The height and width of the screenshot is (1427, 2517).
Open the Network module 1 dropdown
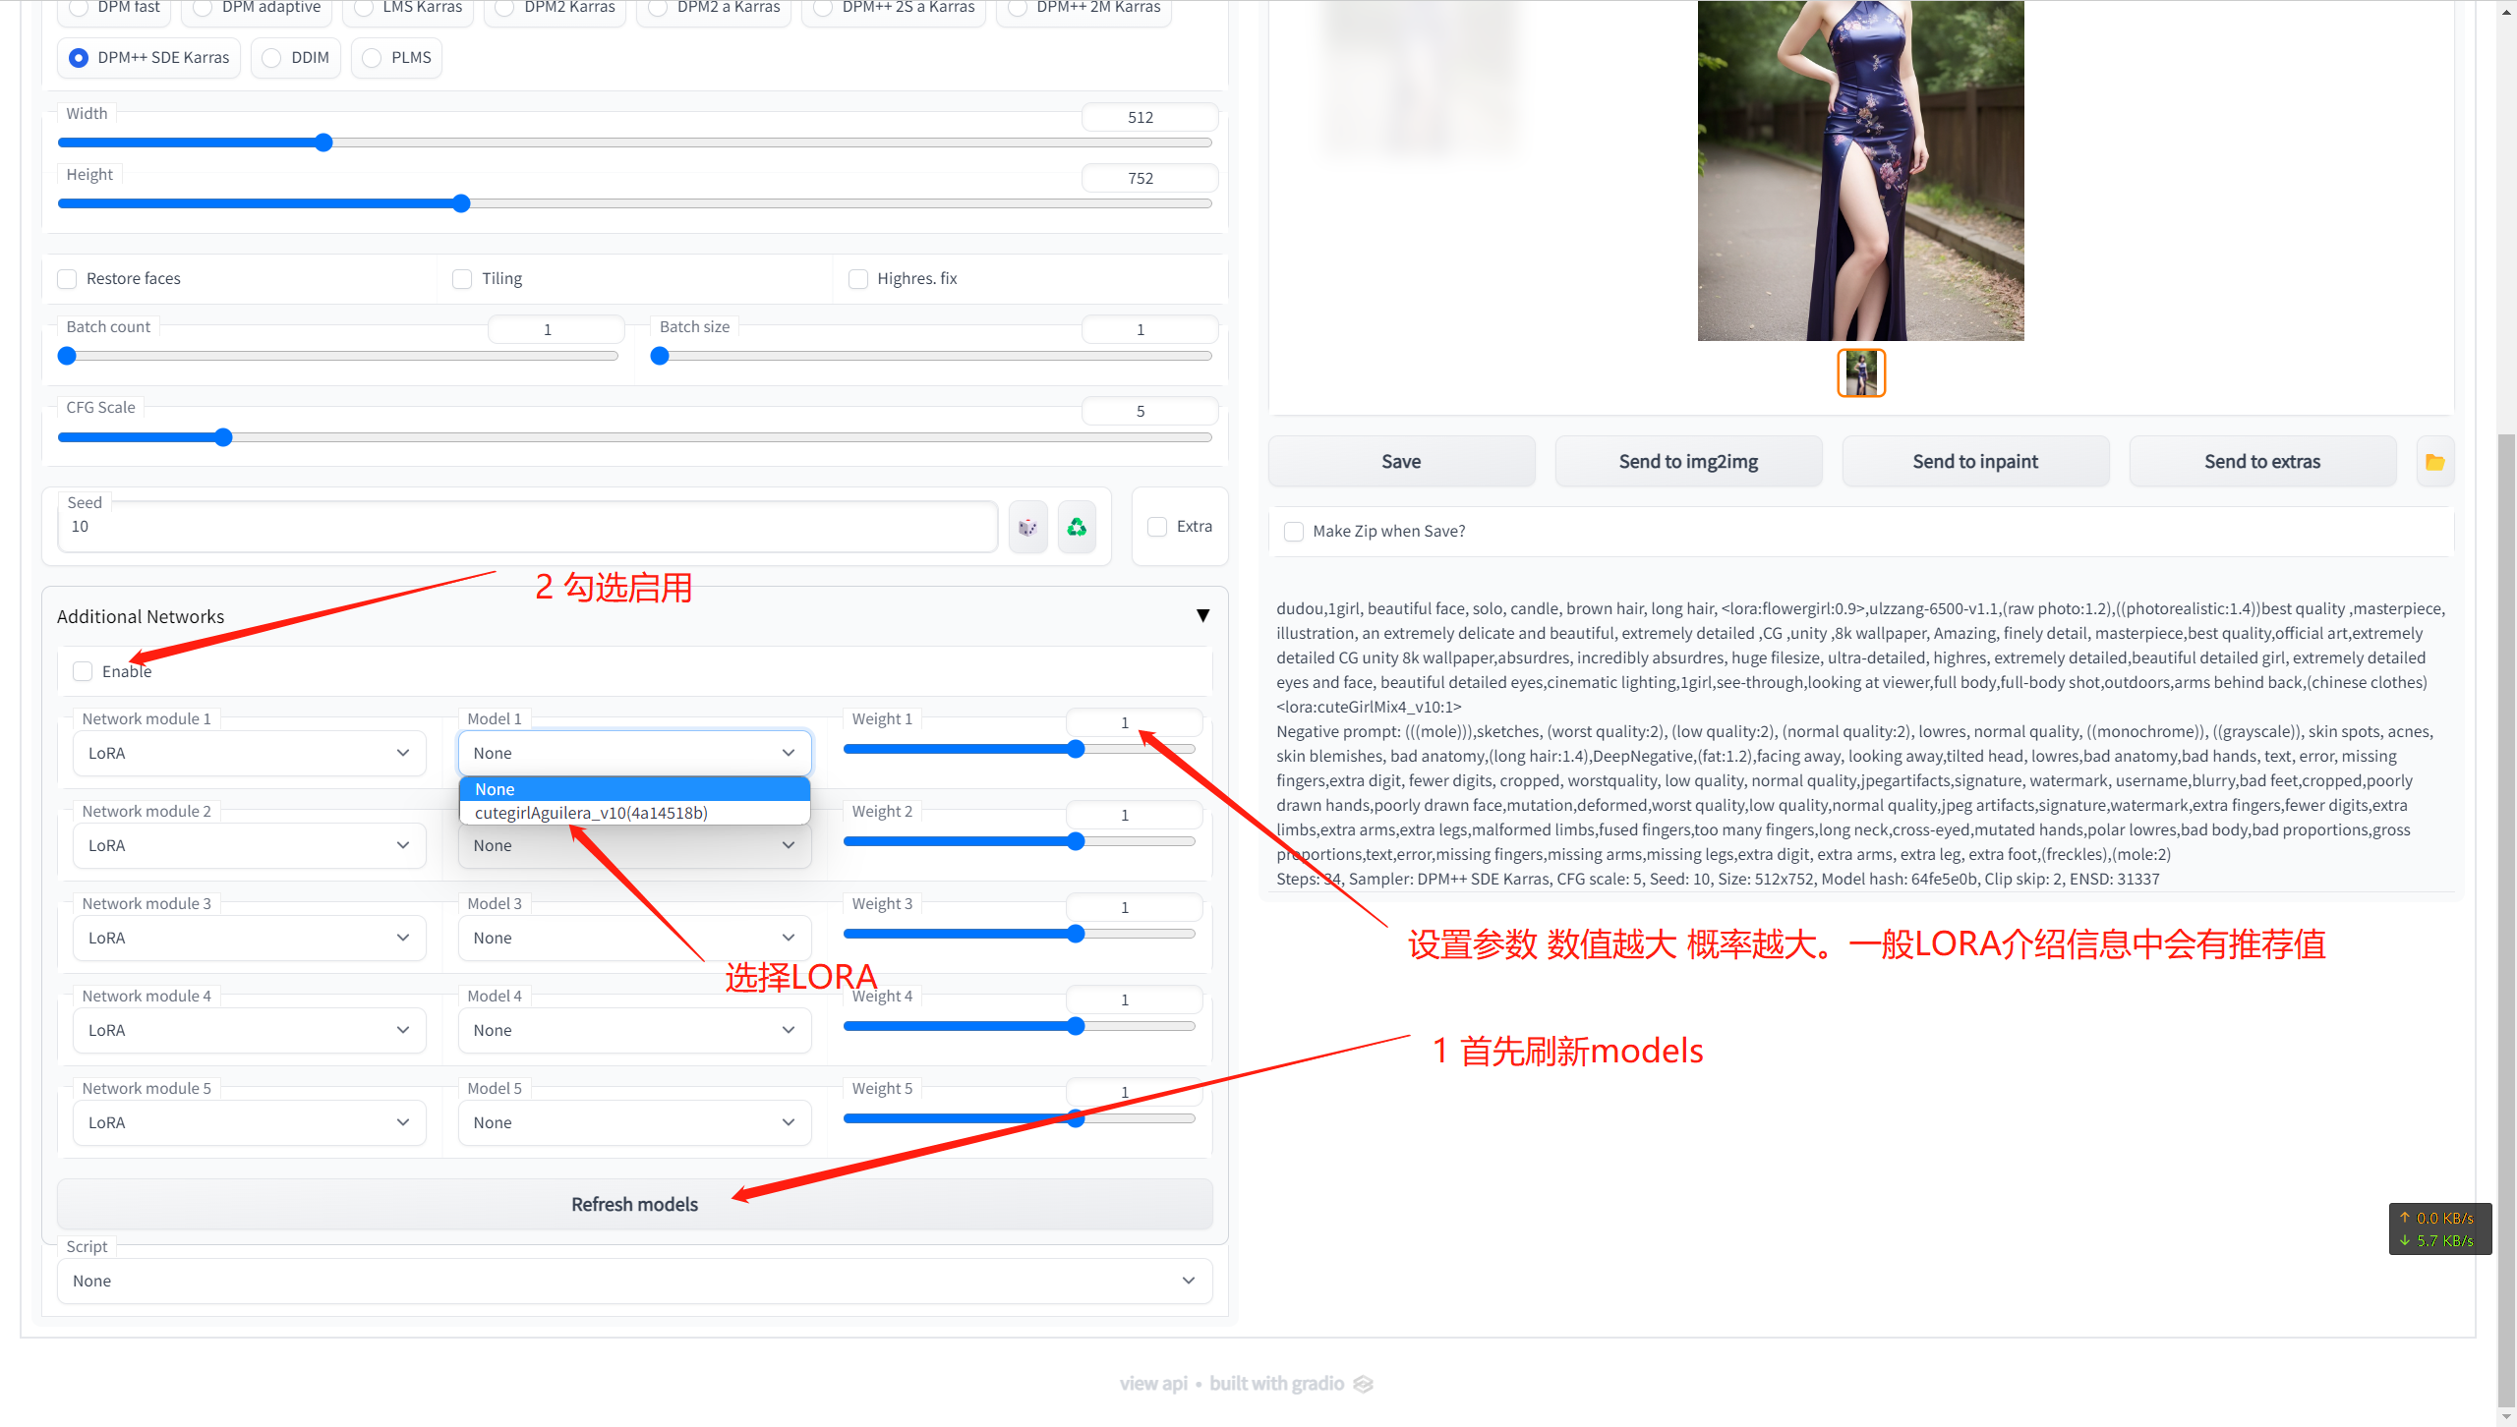(249, 754)
